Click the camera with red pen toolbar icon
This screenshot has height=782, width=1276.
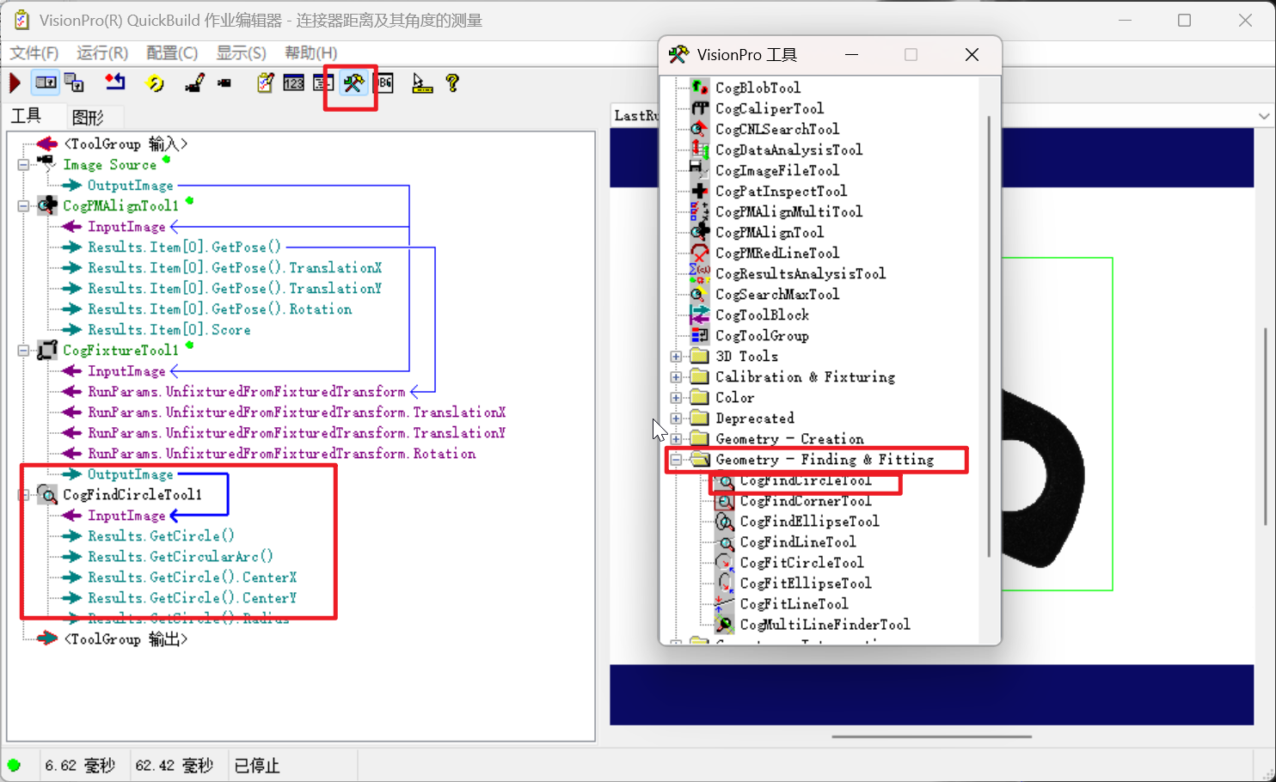pos(194,83)
